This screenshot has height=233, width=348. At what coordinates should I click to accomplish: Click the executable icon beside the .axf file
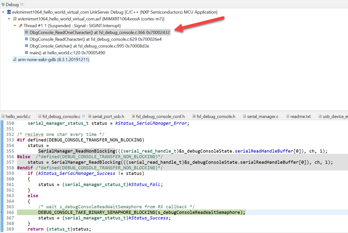pos(14,19)
